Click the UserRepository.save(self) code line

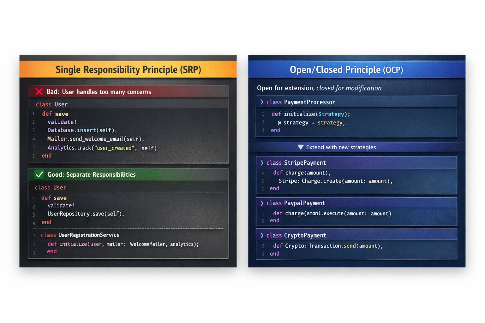click(86, 214)
